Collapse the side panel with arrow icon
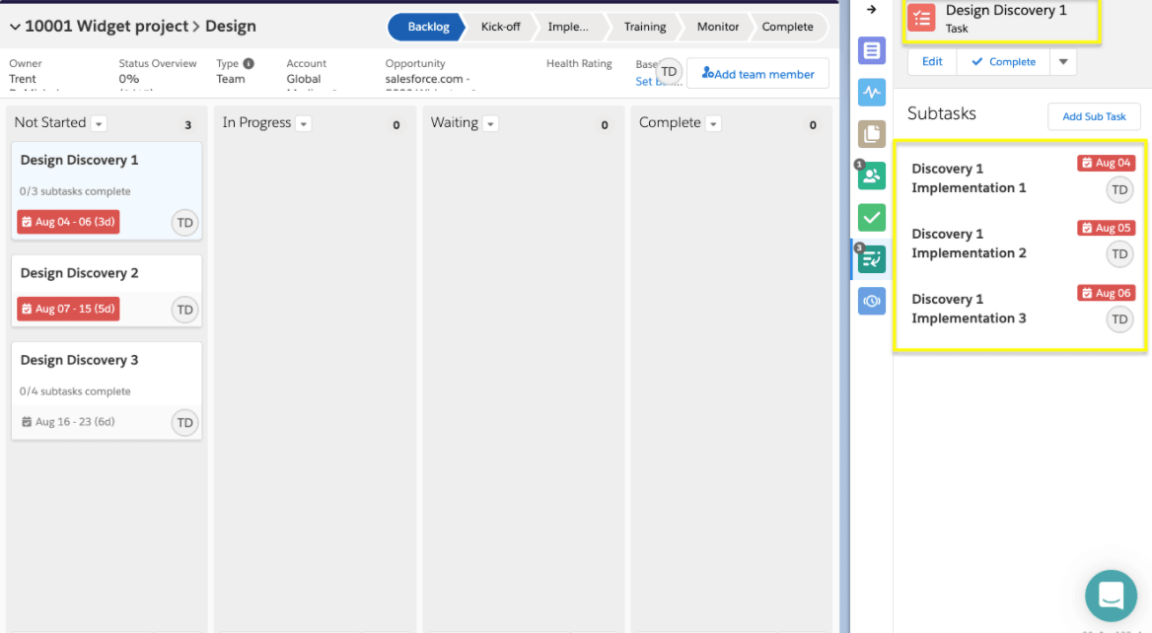 871,10
